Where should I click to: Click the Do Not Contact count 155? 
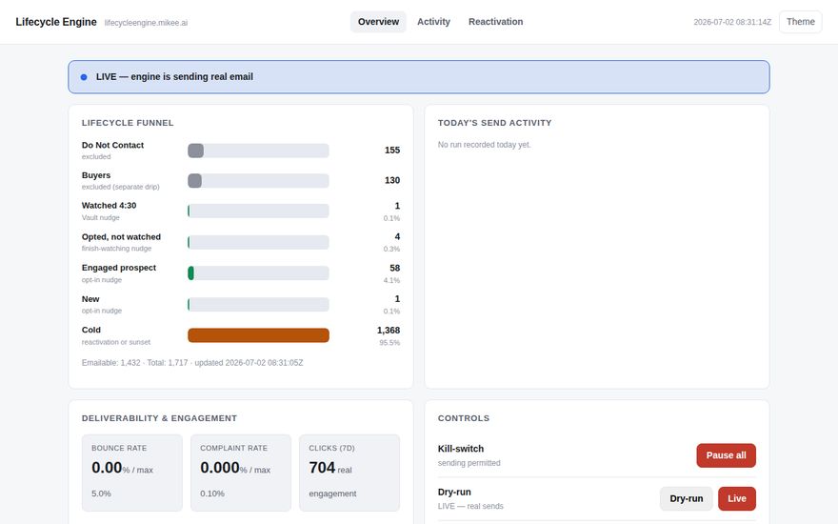(392, 151)
